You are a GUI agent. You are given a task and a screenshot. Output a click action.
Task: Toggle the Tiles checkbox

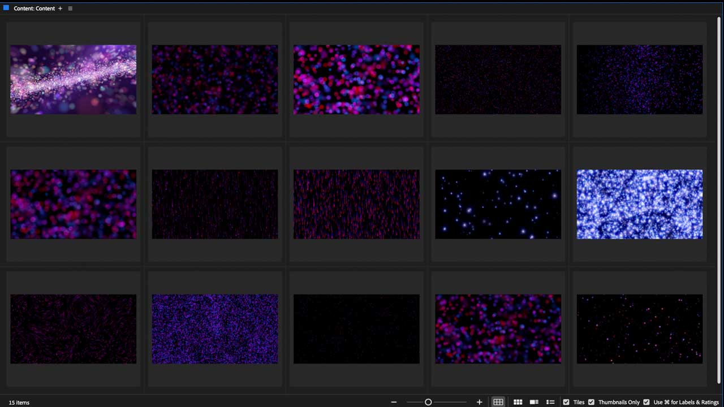coord(566,402)
